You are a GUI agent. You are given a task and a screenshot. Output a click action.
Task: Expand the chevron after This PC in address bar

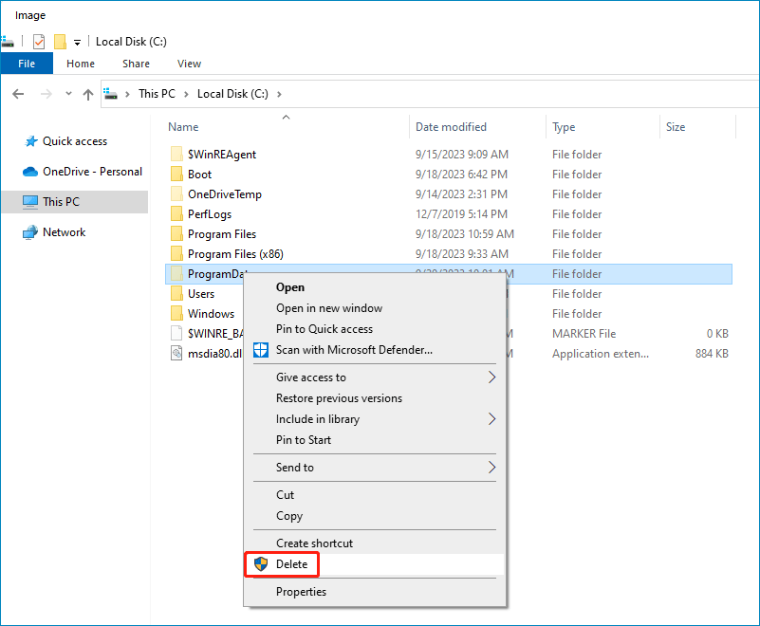(186, 94)
